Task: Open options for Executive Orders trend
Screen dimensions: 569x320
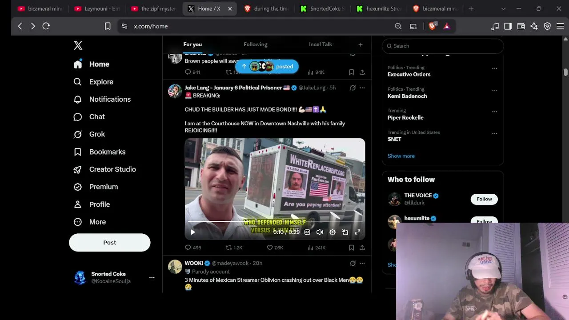Action: 494,68
